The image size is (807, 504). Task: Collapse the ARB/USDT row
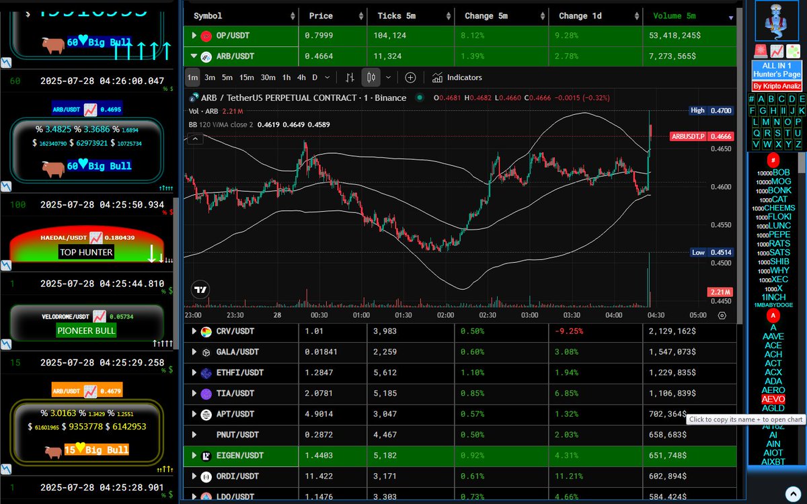(x=194, y=56)
